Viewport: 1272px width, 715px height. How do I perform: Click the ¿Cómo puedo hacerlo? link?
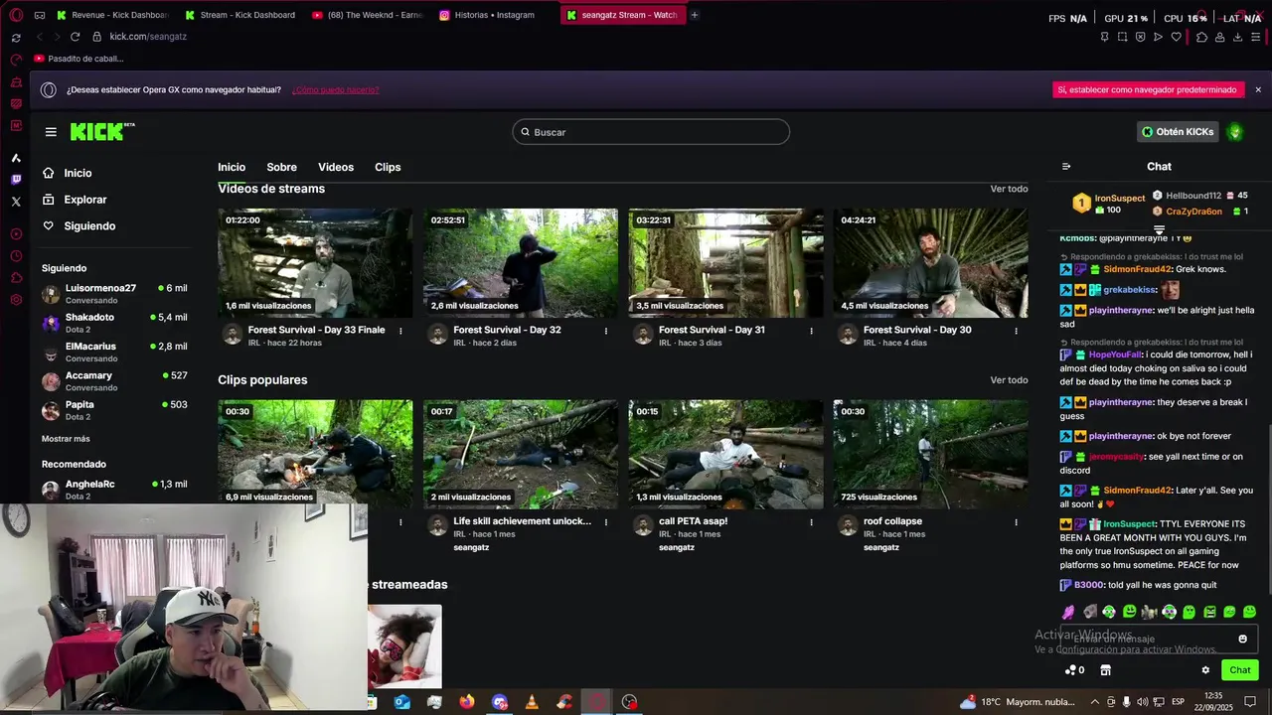tap(335, 89)
